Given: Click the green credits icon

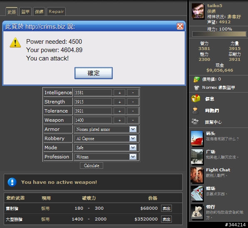Looking at the screenshot, I should (196, 79).
